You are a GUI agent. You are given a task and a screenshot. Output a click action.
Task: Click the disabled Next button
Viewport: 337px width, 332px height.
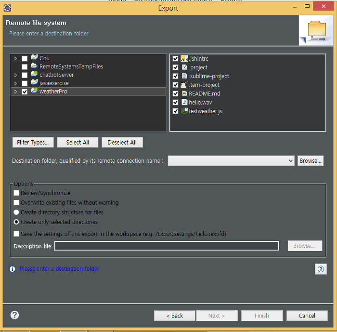click(217, 316)
